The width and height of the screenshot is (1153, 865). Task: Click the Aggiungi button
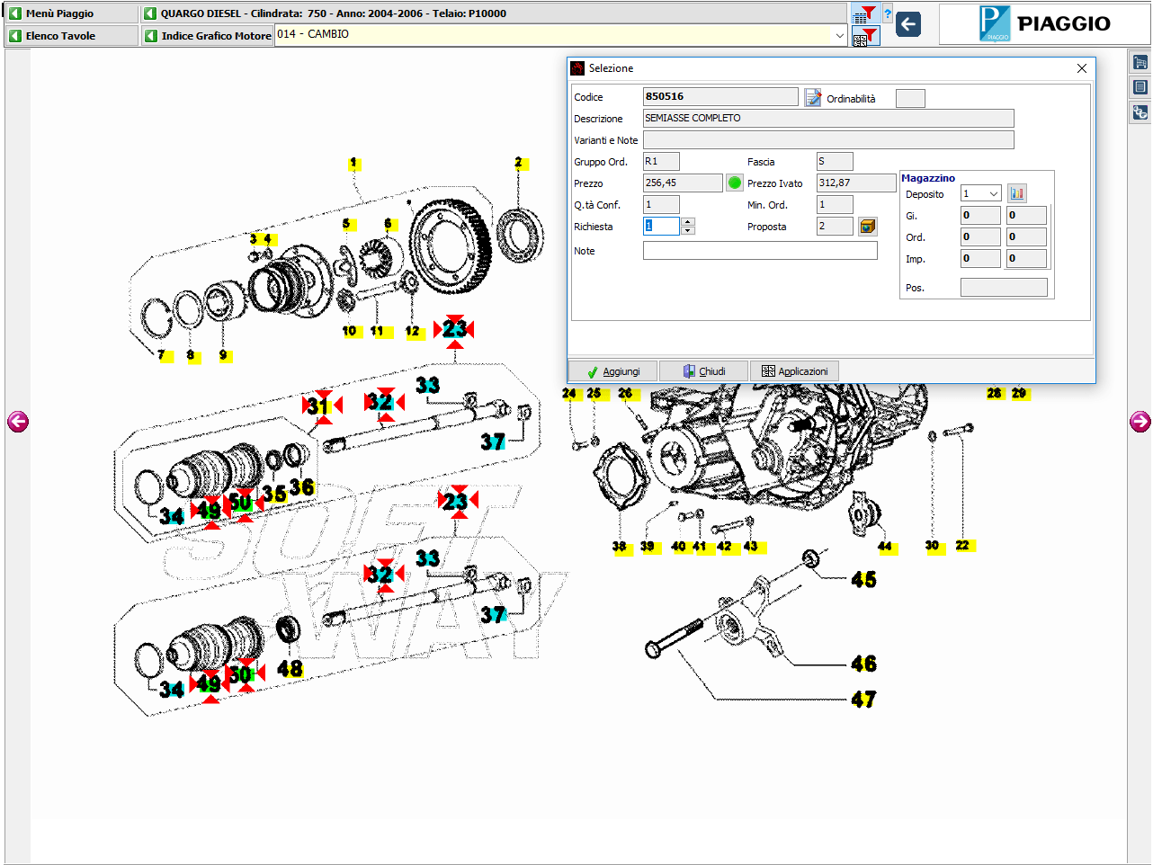coord(613,371)
